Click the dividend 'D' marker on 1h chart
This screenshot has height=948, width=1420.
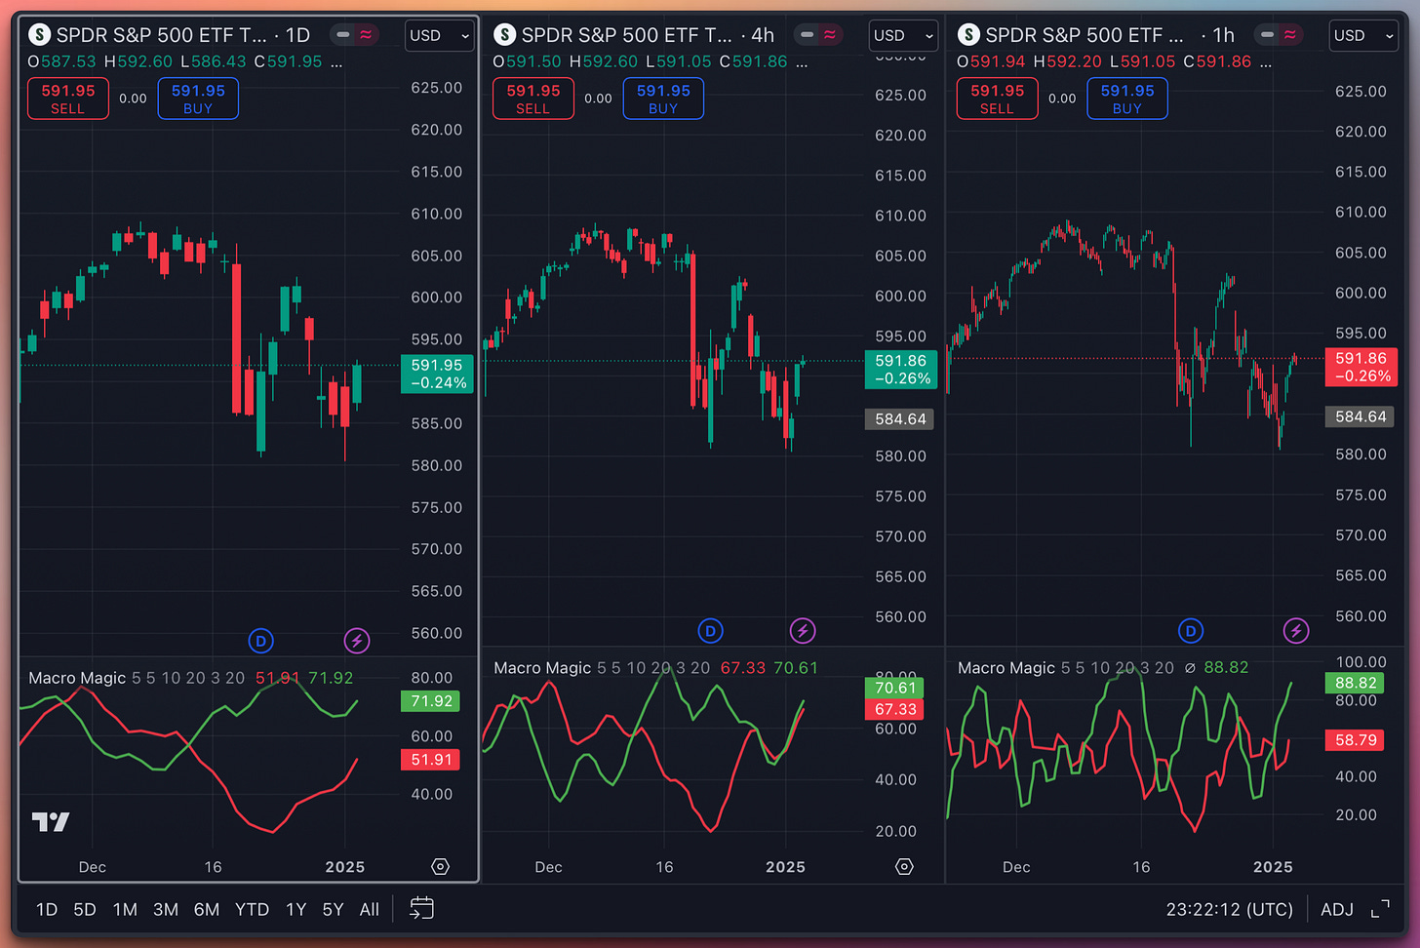pos(1191,631)
